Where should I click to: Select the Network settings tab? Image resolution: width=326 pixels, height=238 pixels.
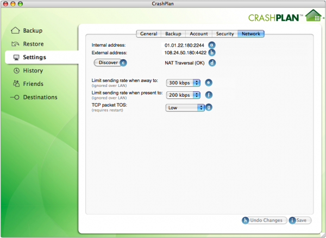pos(251,34)
